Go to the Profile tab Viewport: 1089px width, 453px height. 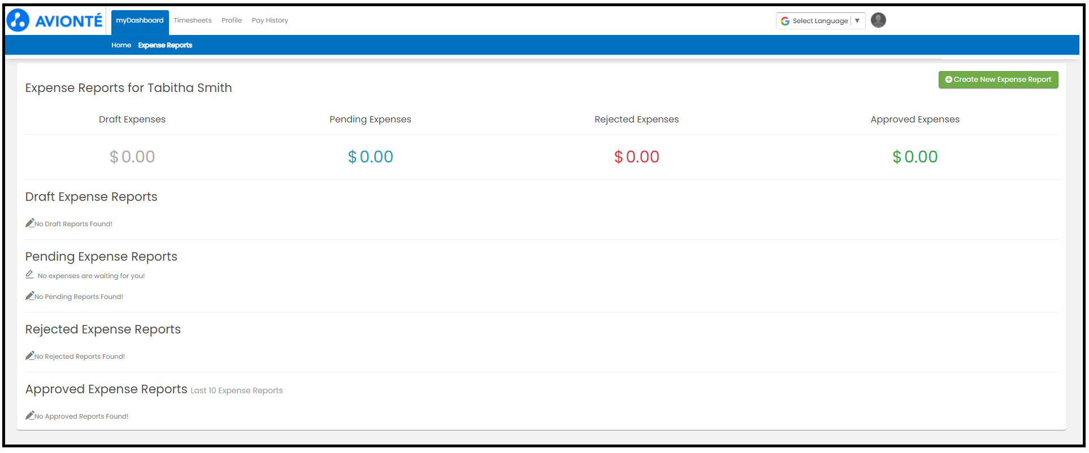point(232,21)
